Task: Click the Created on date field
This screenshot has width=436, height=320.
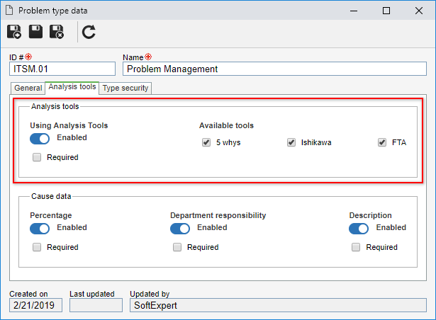Action: coord(35,305)
